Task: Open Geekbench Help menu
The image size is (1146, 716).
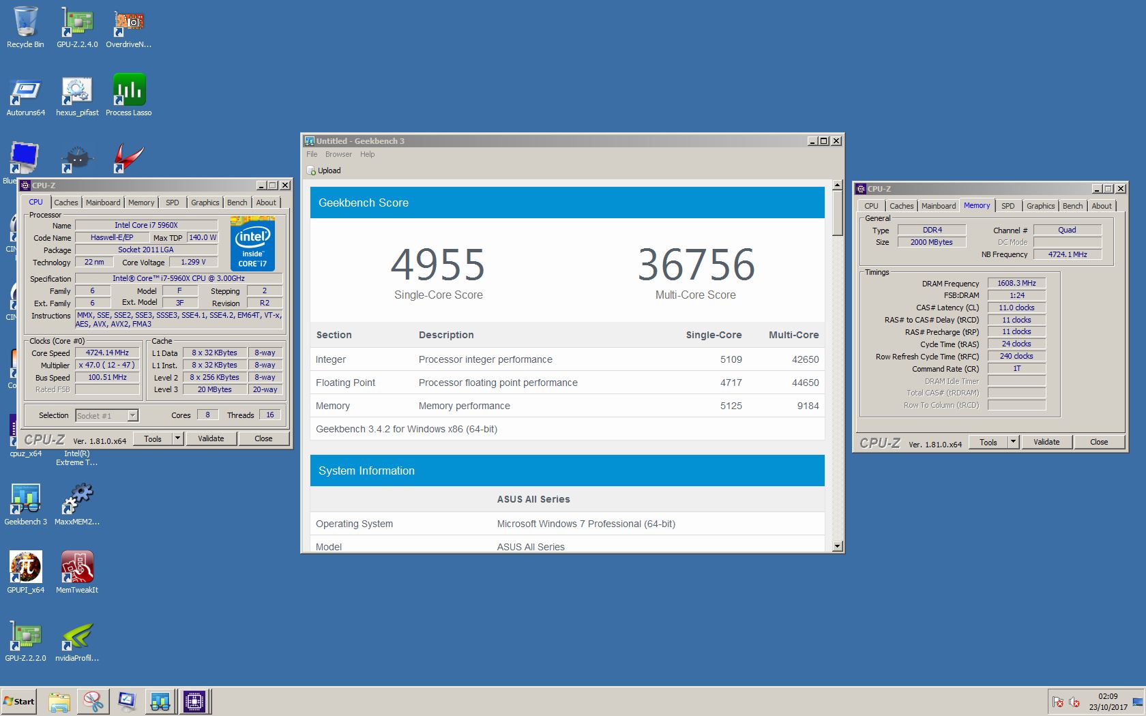Action: pos(367,154)
